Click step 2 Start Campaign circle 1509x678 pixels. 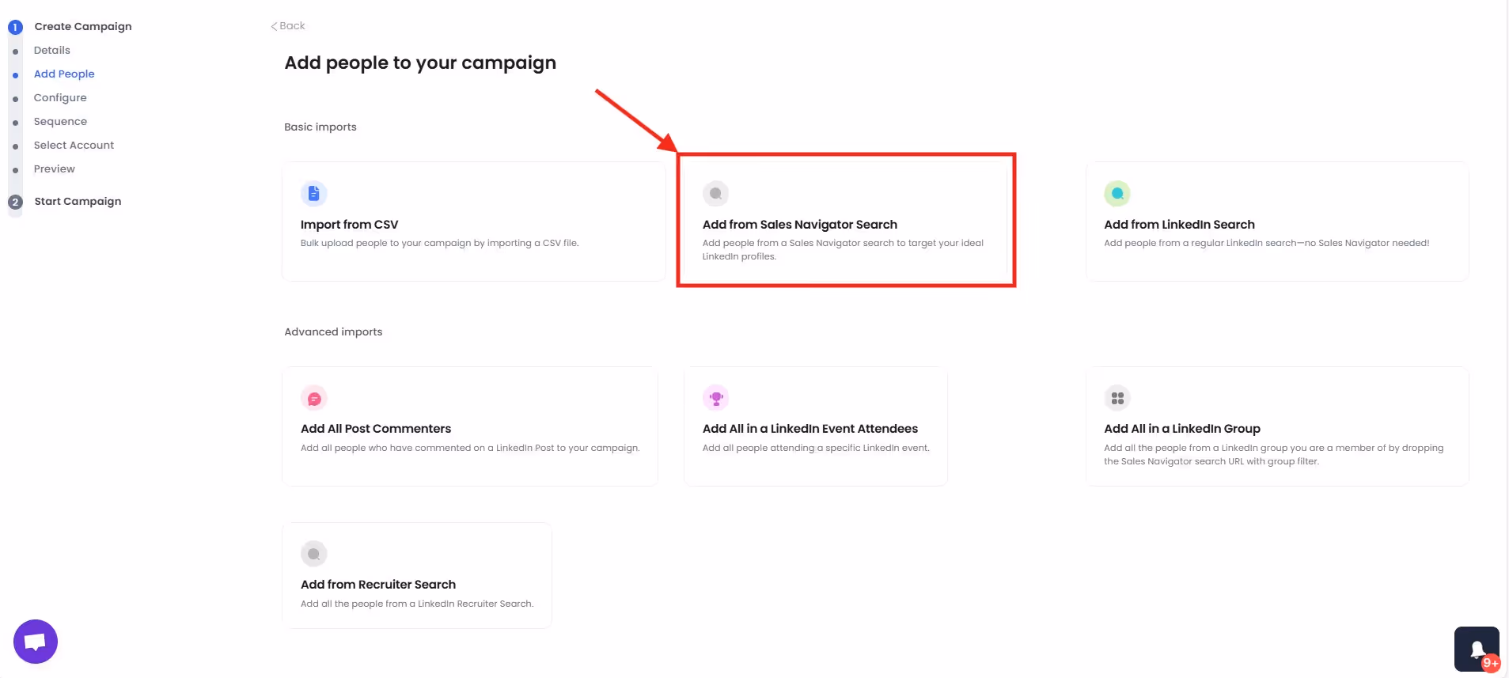coord(14,202)
